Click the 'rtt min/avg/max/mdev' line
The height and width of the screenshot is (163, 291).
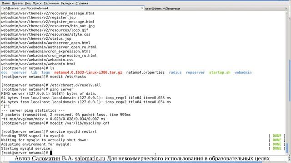pyautogui.click(x=53, y=119)
